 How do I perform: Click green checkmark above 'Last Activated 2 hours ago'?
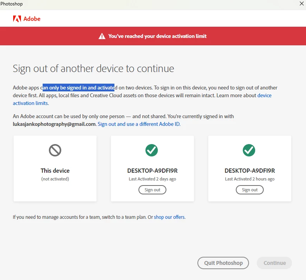(x=249, y=150)
